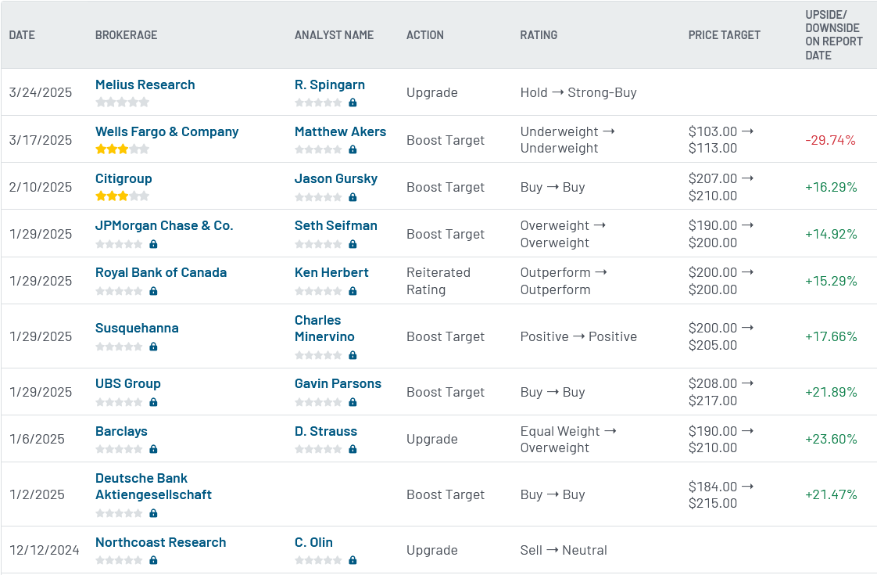View analyst Seth Seifman profile
Screen dimensions: 877x575
[335, 225]
